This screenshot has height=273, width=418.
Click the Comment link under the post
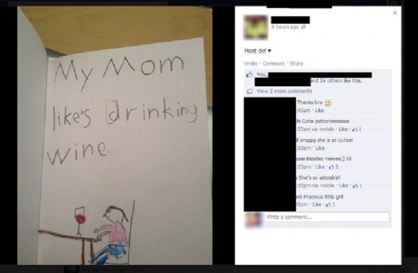pyautogui.click(x=274, y=64)
